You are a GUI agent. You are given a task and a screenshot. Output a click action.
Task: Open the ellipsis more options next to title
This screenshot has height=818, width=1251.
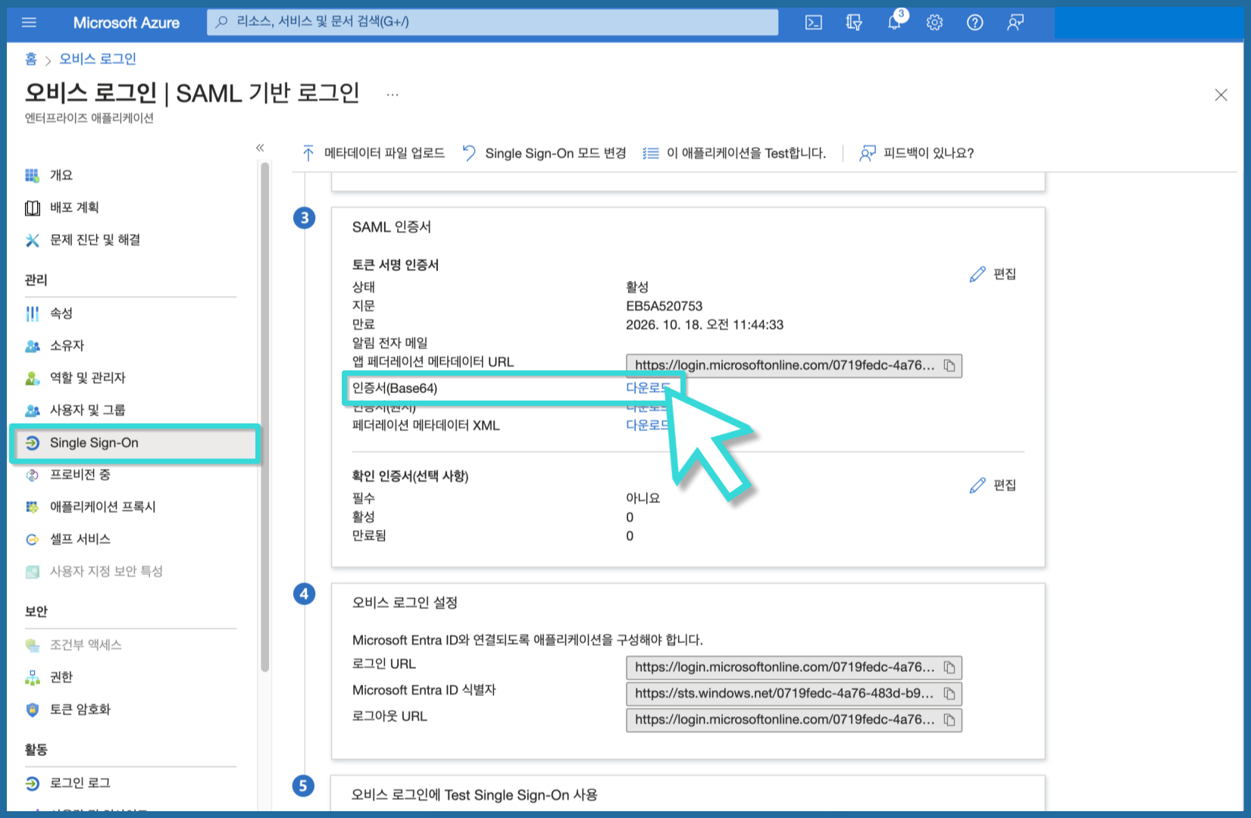pos(393,95)
